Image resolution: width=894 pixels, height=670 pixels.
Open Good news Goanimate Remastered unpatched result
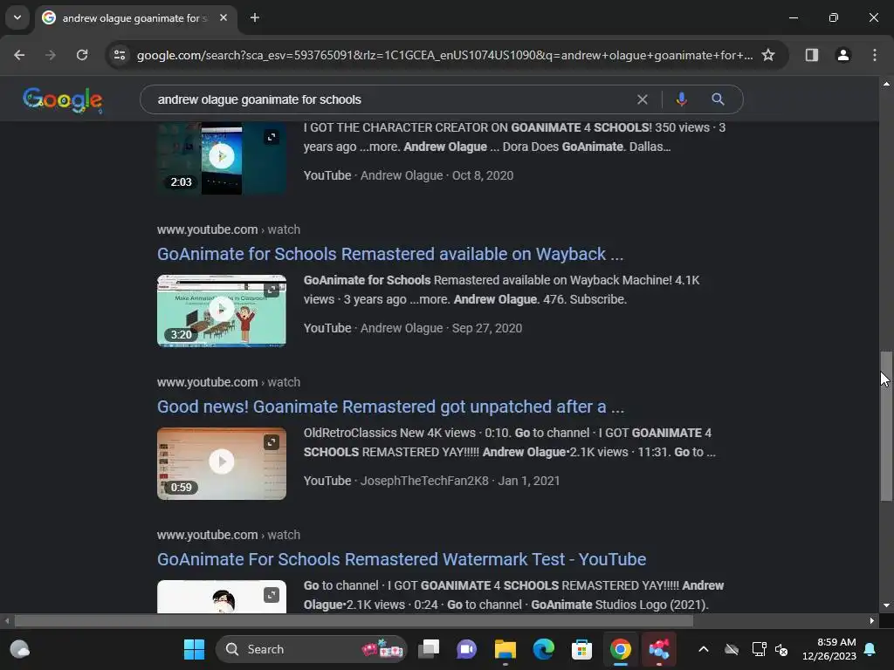tap(390, 407)
